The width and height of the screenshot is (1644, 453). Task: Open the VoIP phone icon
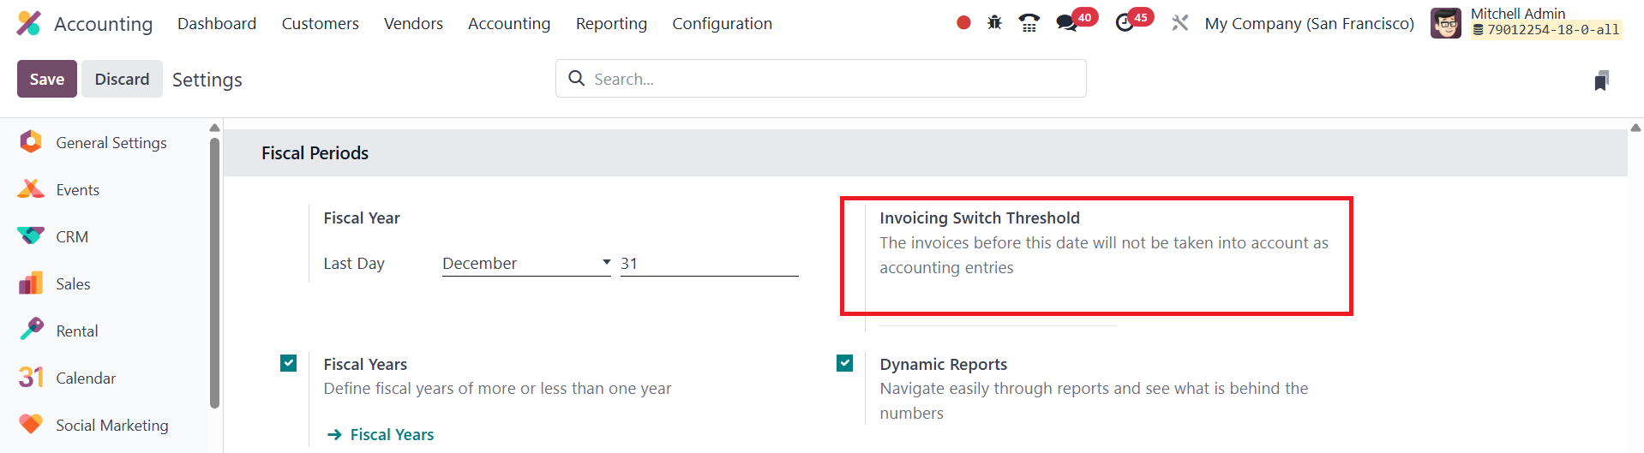pos(1029,23)
